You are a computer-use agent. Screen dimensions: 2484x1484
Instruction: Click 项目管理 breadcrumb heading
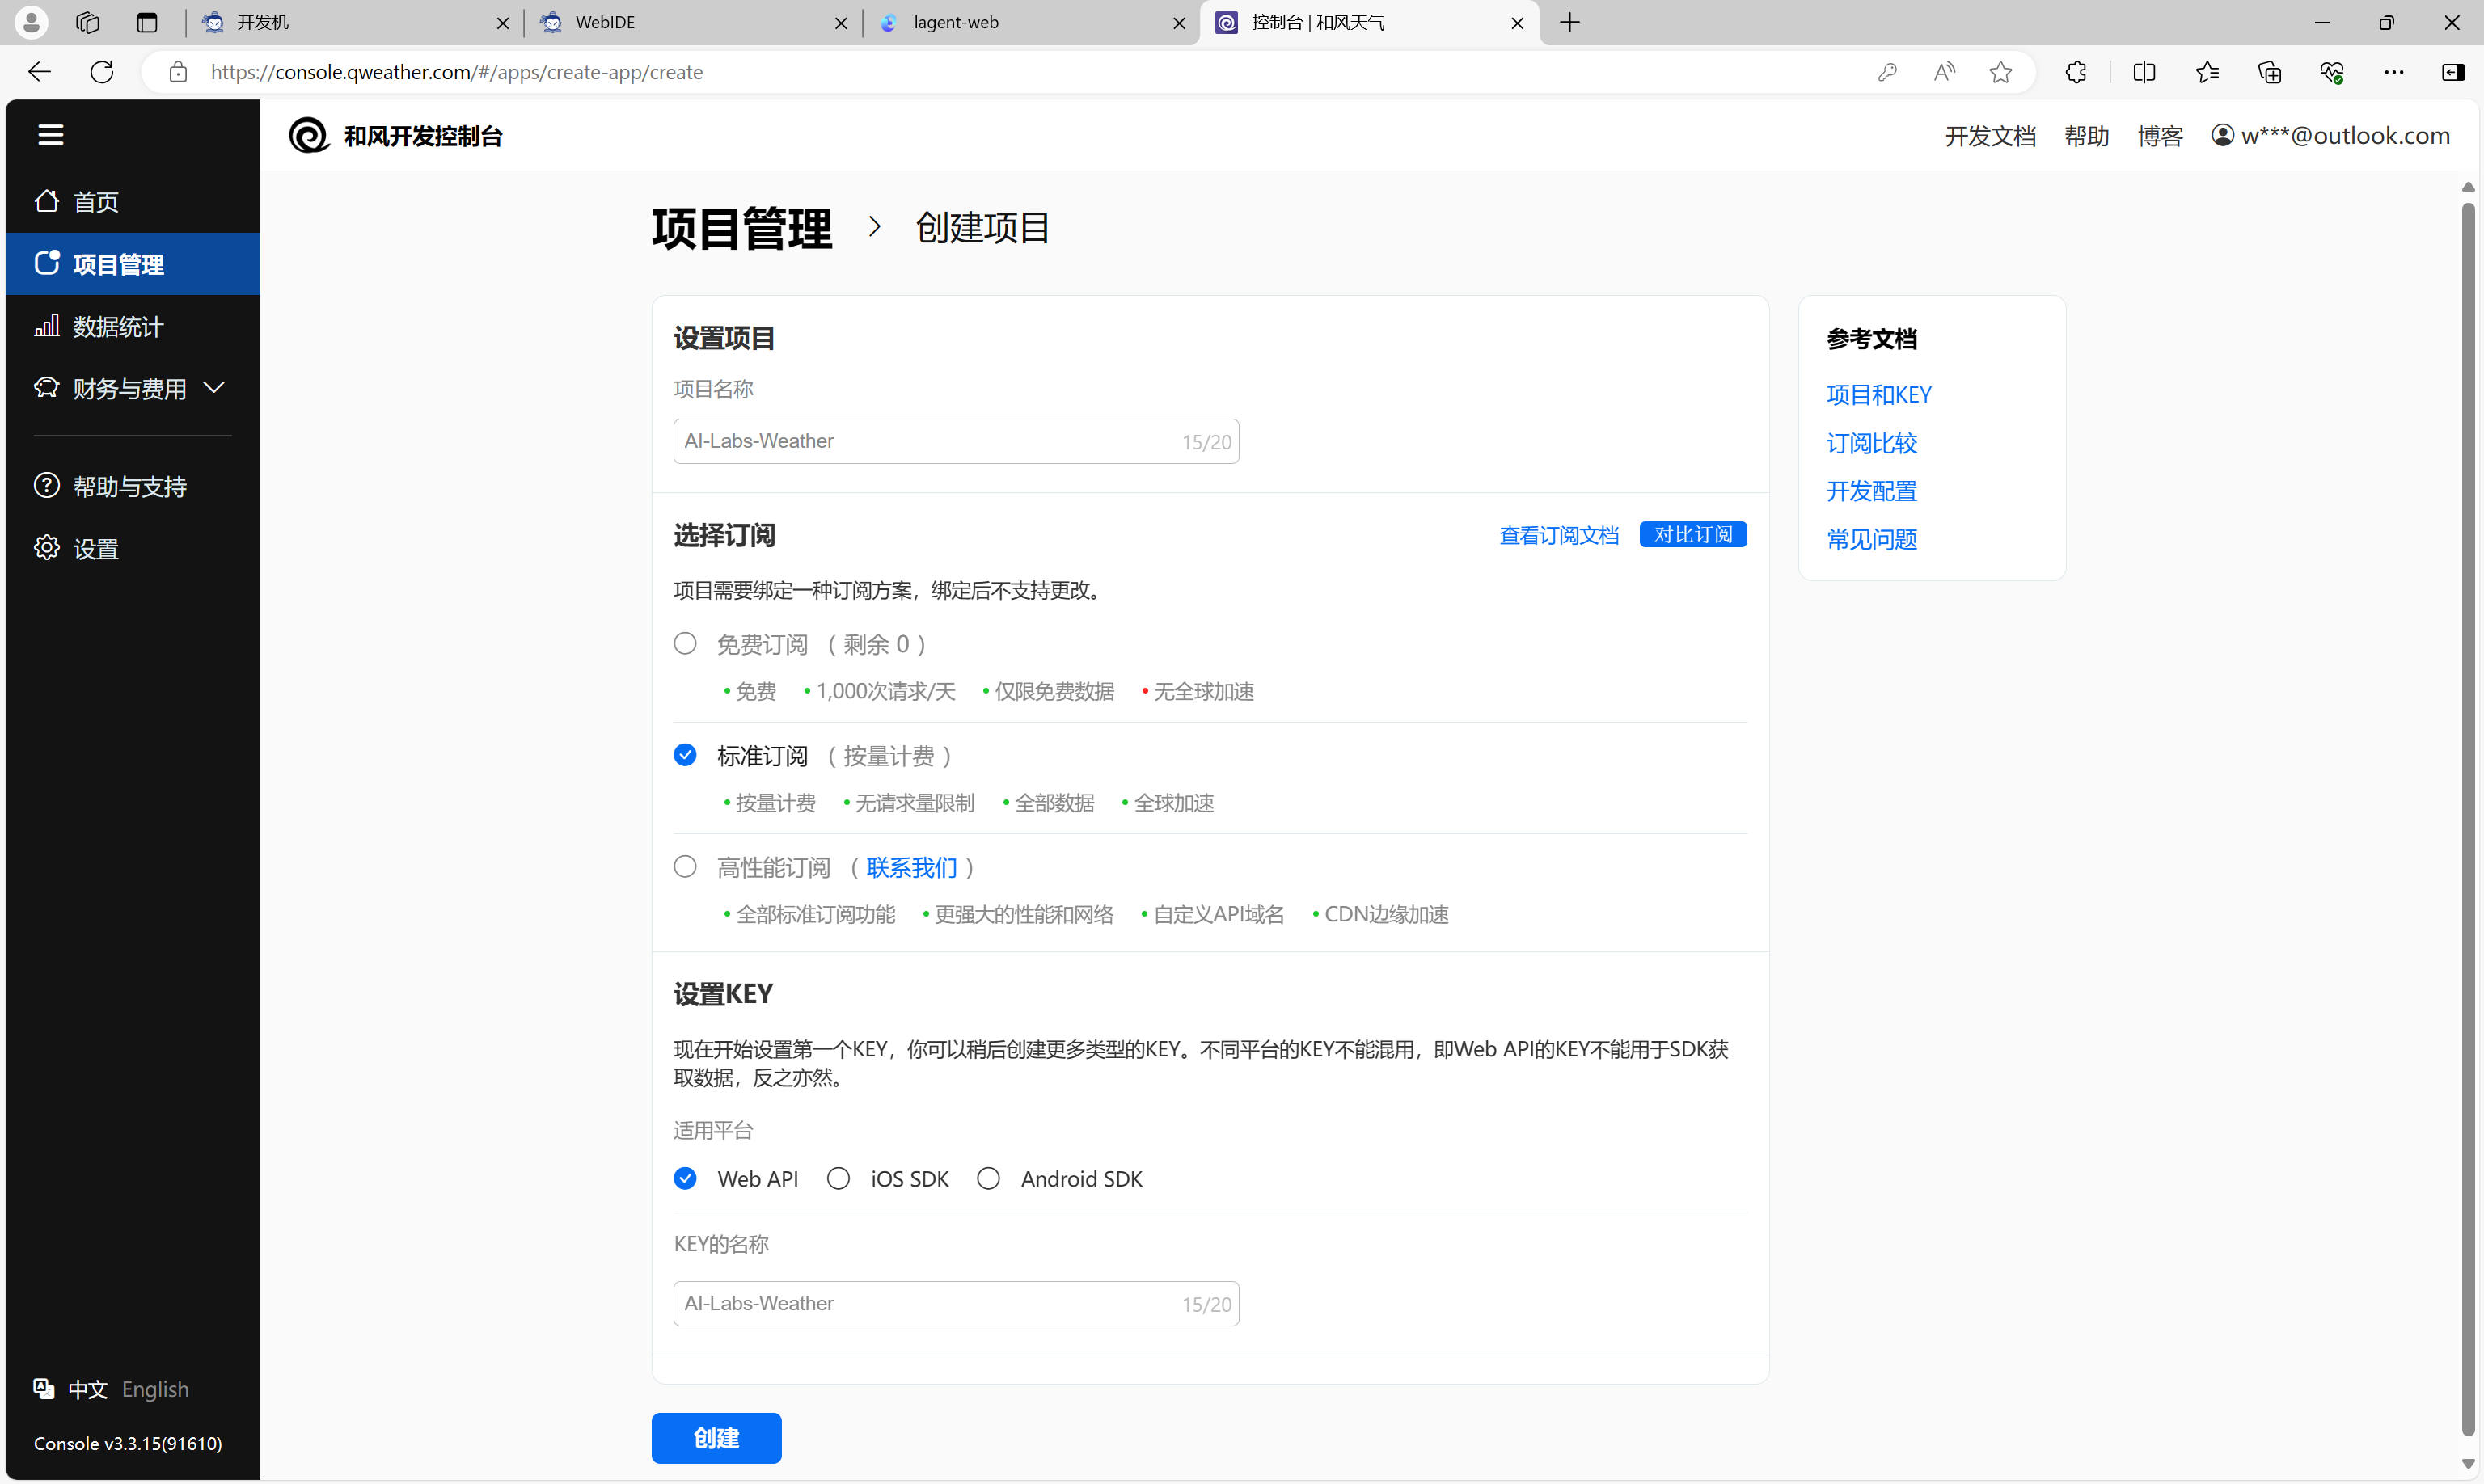pos(741,228)
